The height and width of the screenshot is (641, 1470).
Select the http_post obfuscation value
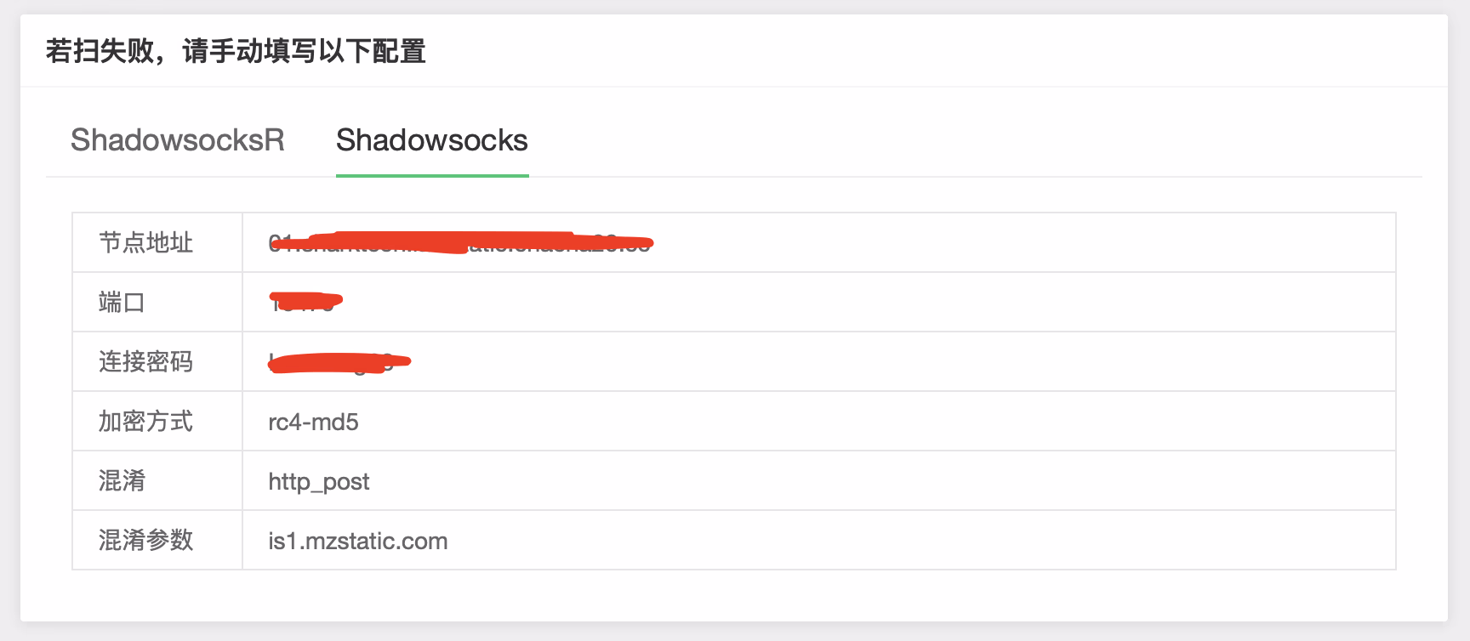[318, 481]
